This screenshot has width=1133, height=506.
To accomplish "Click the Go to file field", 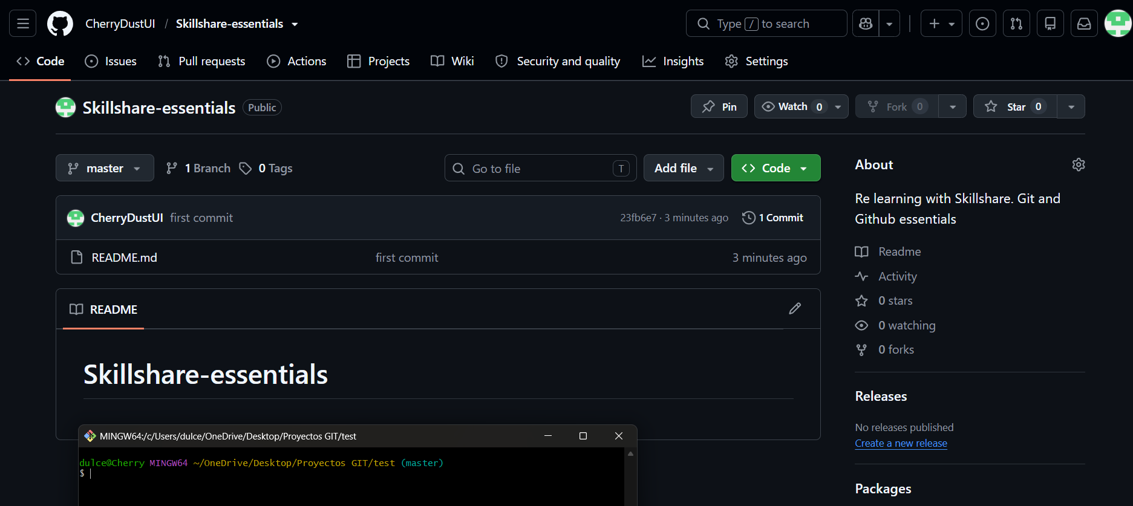I will pyautogui.click(x=541, y=168).
